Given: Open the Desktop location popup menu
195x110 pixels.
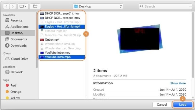Looking at the screenshot, I should tap(98, 6).
